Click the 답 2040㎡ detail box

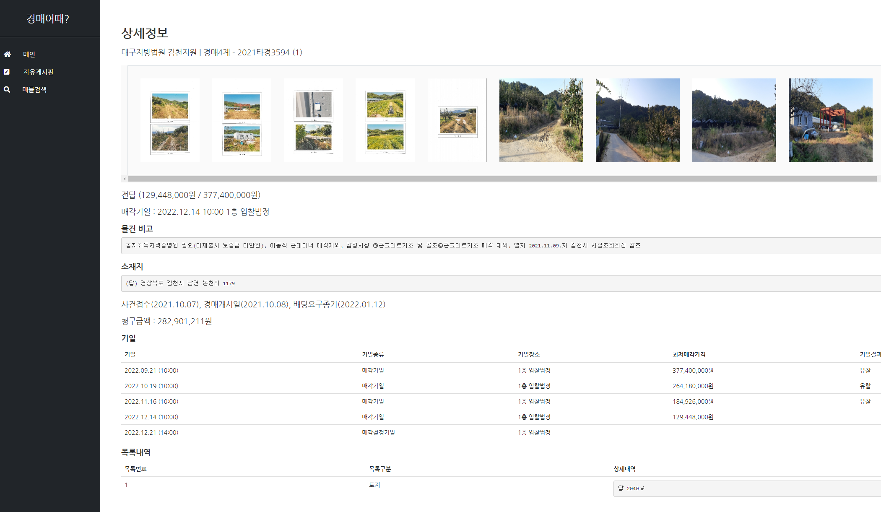click(747, 489)
